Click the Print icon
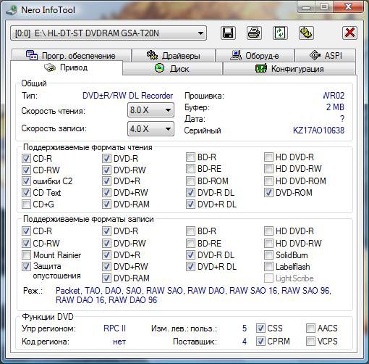This screenshot has height=364, width=369. [x=254, y=33]
